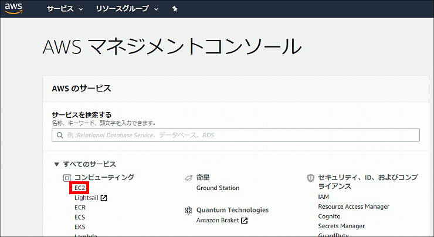Open the pin shortcuts icon in navbar
The image size is (434, 237).
click(x=175, y=9)
